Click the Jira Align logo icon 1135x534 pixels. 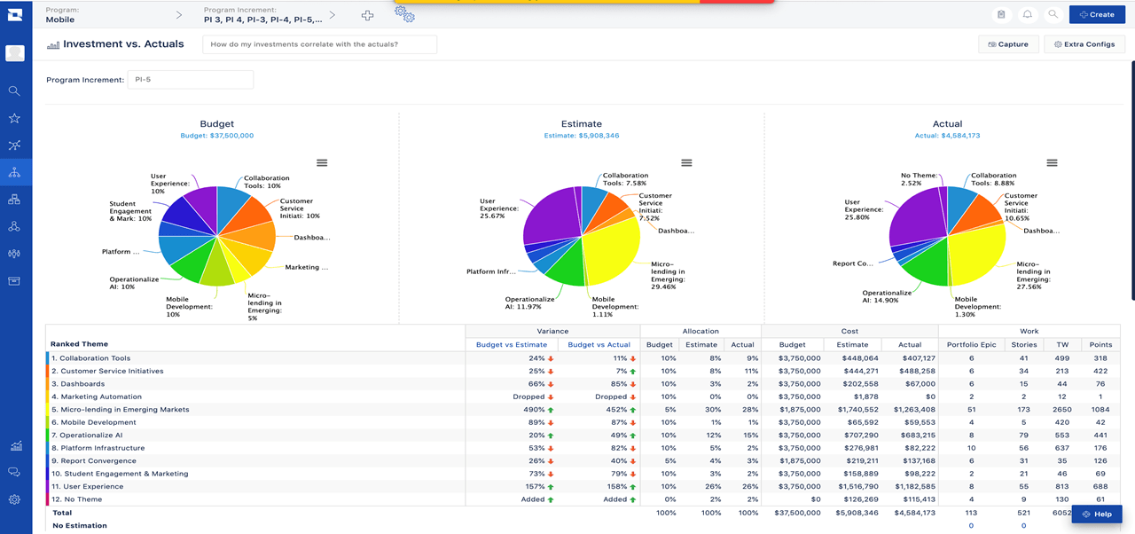point(14,15)
